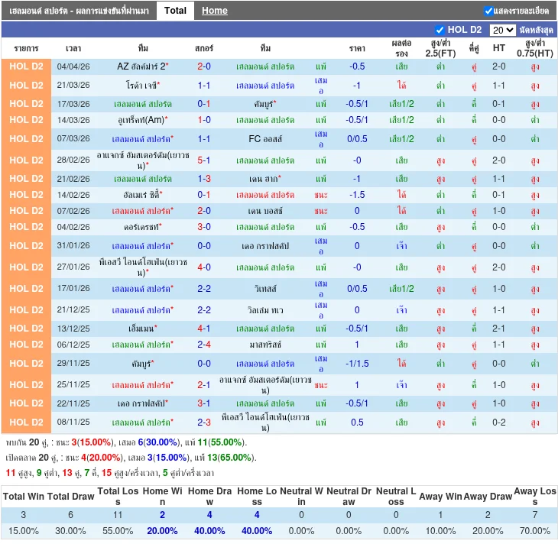This screenshot has height=544, width=558.
Task: Switch to the Home tab
Action: tap(214, 11)
